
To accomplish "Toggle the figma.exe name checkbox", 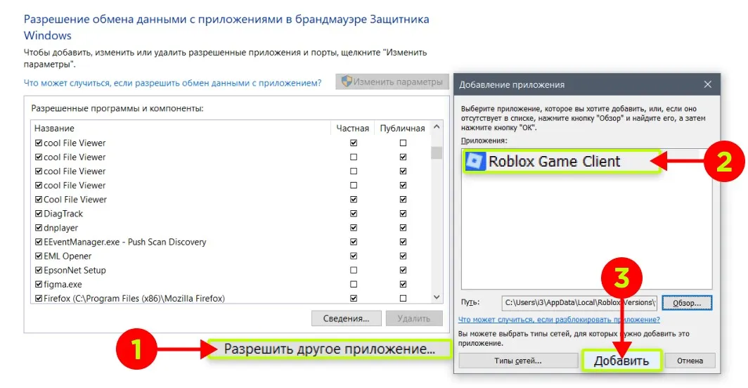I will point(39,284).
